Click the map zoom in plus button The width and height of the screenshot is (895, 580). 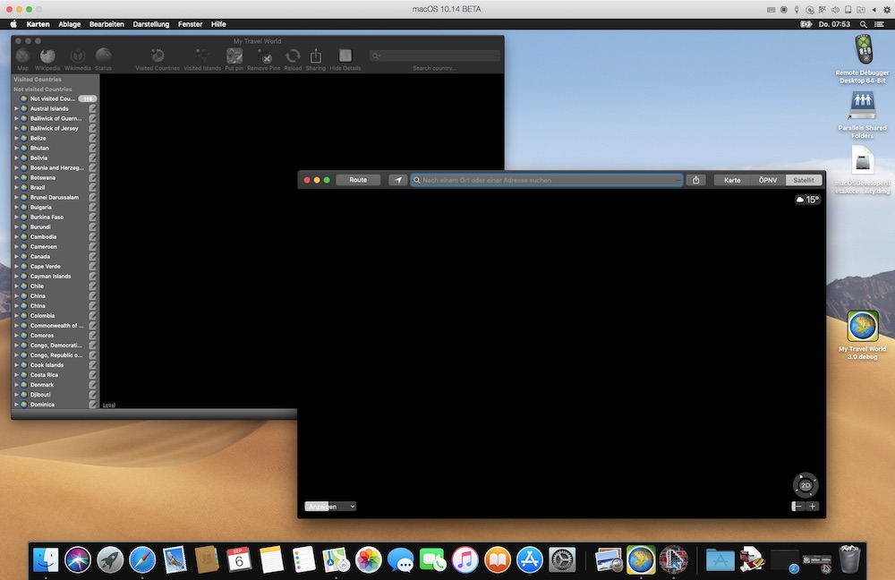click(813, 507)
